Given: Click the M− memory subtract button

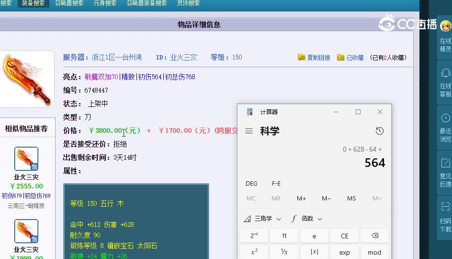Looking at the screenshot, I should click(326, 199).
